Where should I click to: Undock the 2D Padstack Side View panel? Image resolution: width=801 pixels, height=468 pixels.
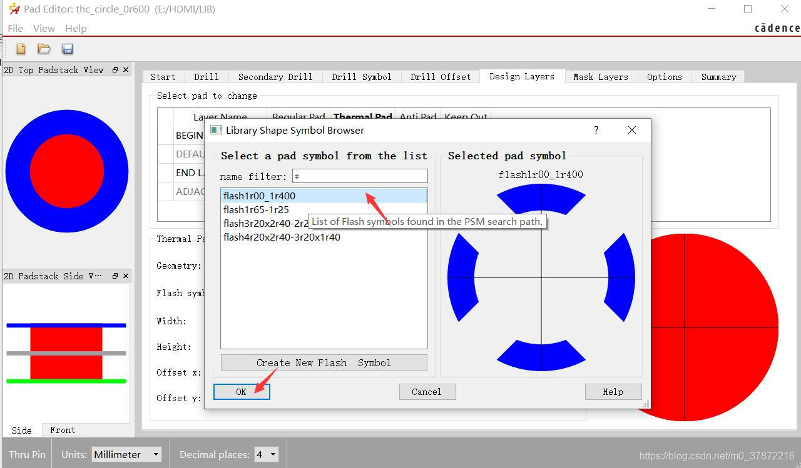pyautogui.click(x=115, y=276)
